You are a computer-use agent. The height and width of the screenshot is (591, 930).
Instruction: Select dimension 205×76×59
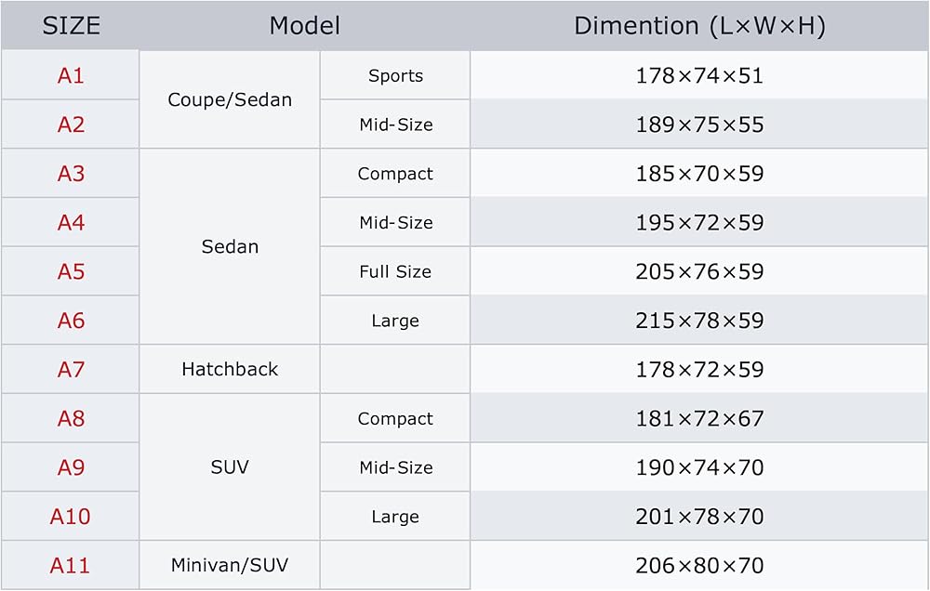(699, 271)
